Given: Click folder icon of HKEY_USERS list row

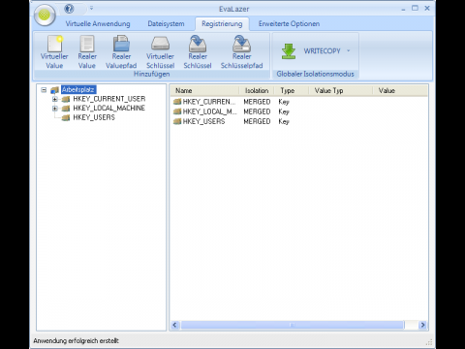Looking at the screenshot, I should [x=177, y=121].
